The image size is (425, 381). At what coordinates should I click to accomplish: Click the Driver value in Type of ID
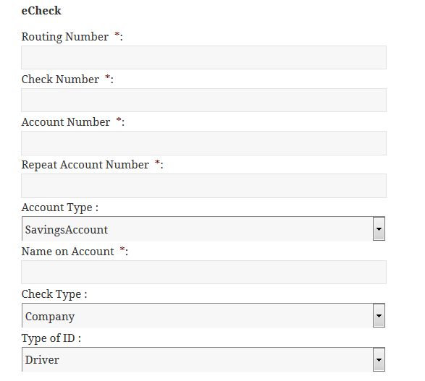42,360
